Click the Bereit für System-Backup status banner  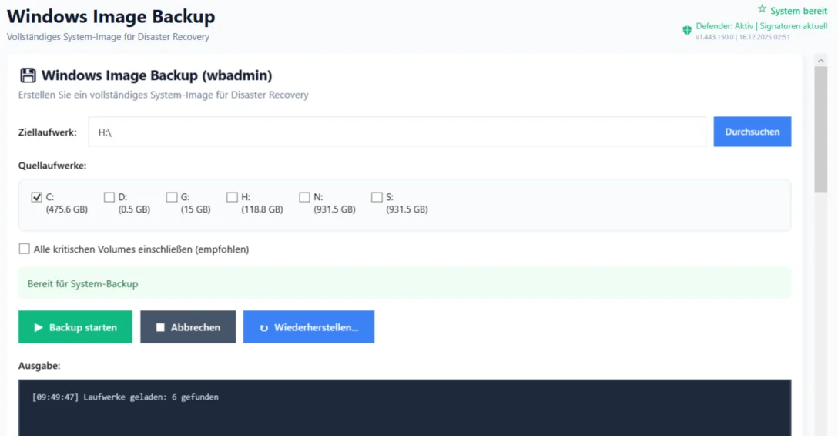click(404, 283)
